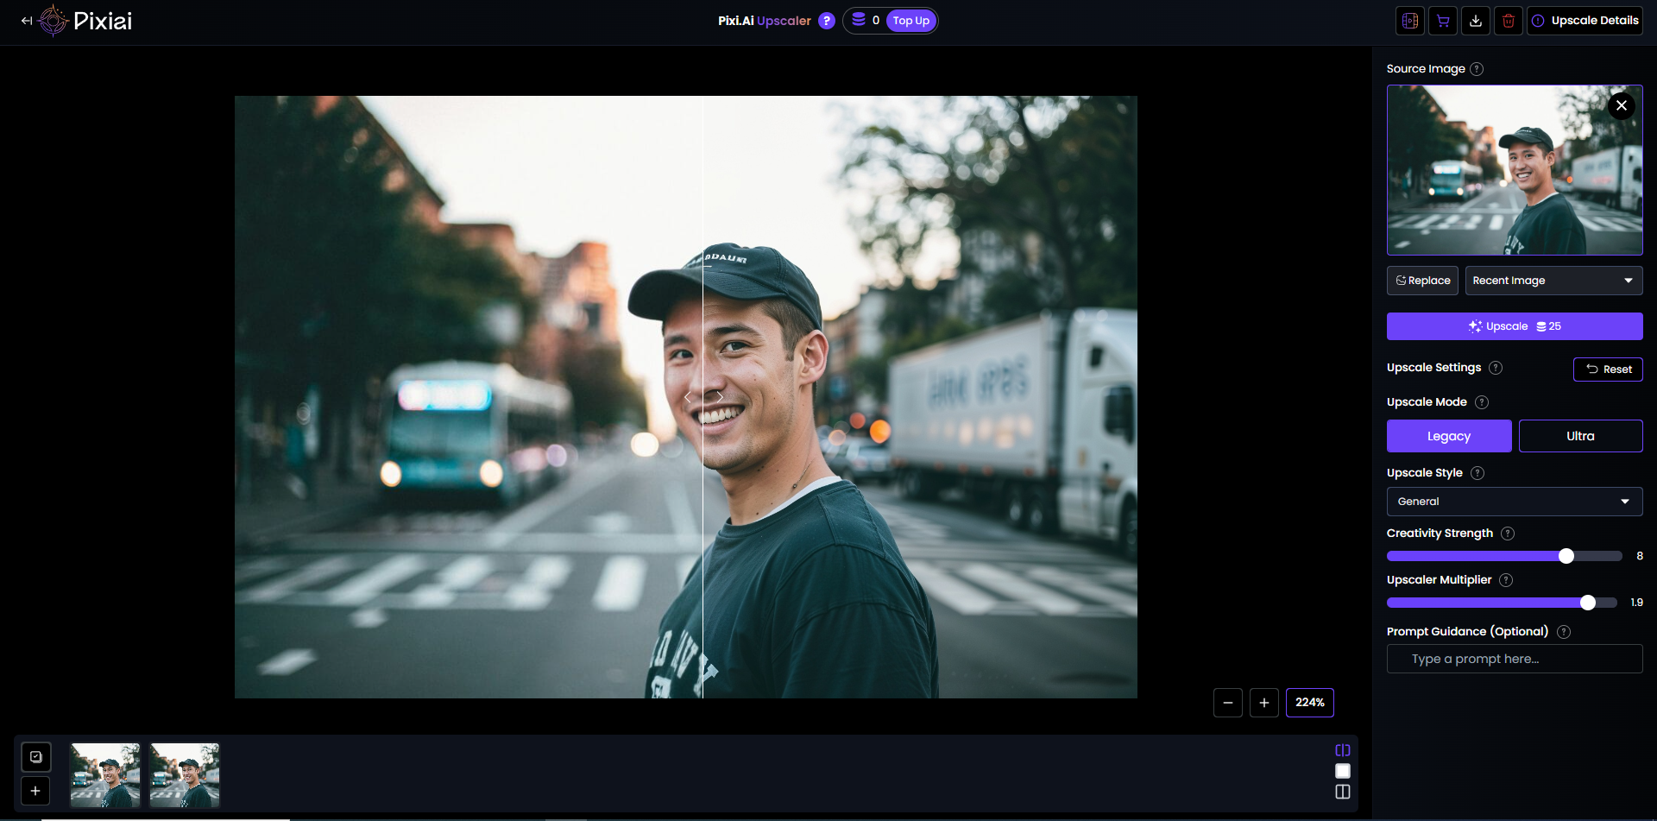Select the first filmstrip thumbnail
Screen dimensions: 1657x821
pyautogui.click(x=105, y=775)
